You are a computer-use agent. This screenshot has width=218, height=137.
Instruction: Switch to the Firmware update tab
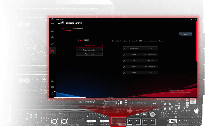tap(78, 29)
